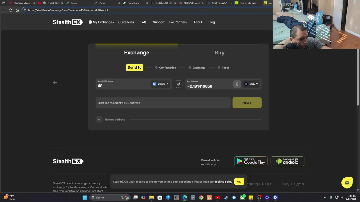
Task: Click the browser Home icon
Action: point(17,10)
